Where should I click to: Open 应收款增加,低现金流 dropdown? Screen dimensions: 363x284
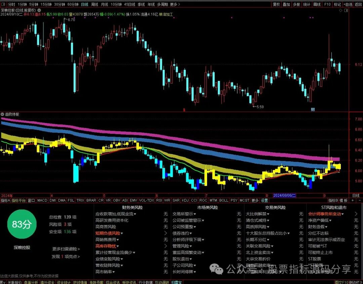coord(116,214)
